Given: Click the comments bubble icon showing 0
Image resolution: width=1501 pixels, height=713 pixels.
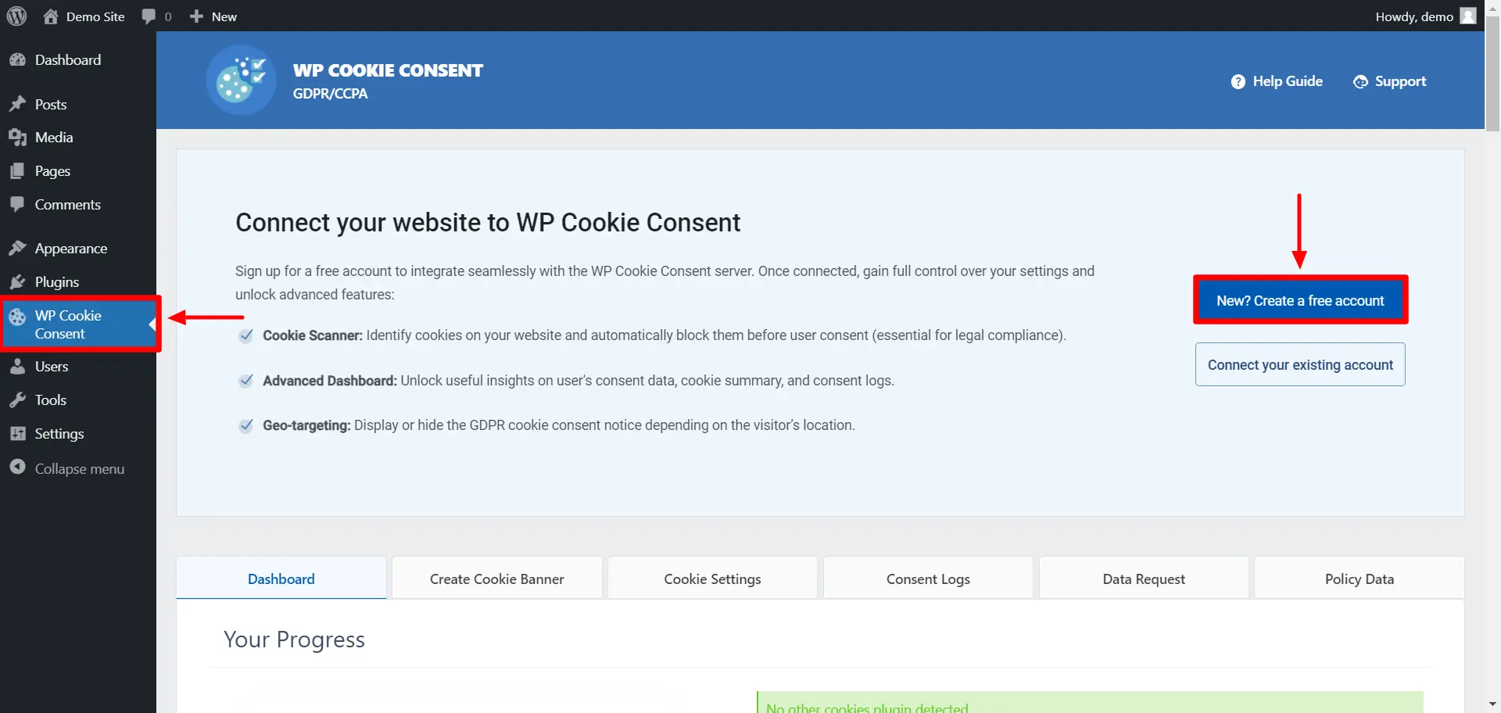Looking at the screenshot, I should tap(149, 16).
